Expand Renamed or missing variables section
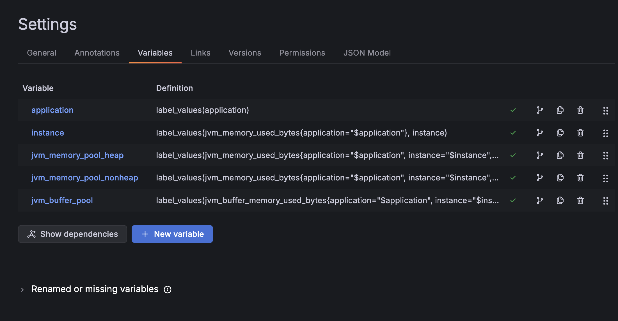618x321 pixels. [22, 290]
